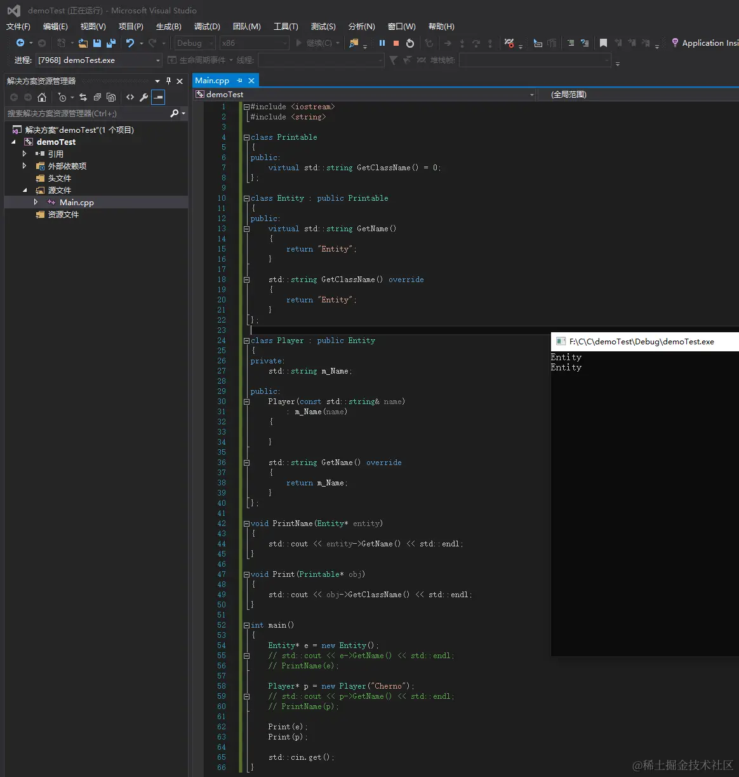Click the Application Insights lightbulb icon

[x=675, y=43]
